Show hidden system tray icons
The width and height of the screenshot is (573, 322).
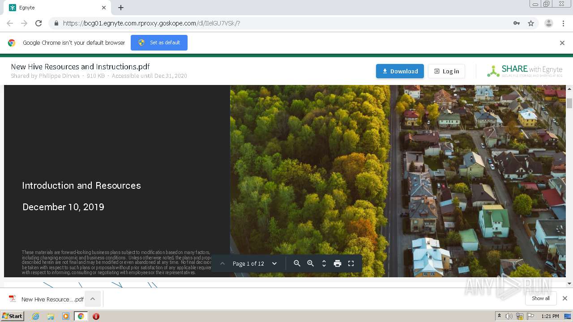[x=499, y=316]
